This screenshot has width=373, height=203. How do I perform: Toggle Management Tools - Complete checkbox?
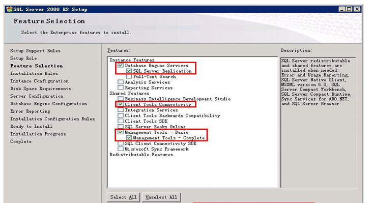tap(129, 138)
